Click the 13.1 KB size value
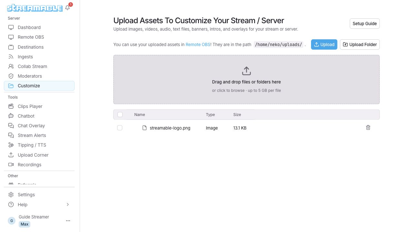The image size is (413, 232). coord(240,128)
